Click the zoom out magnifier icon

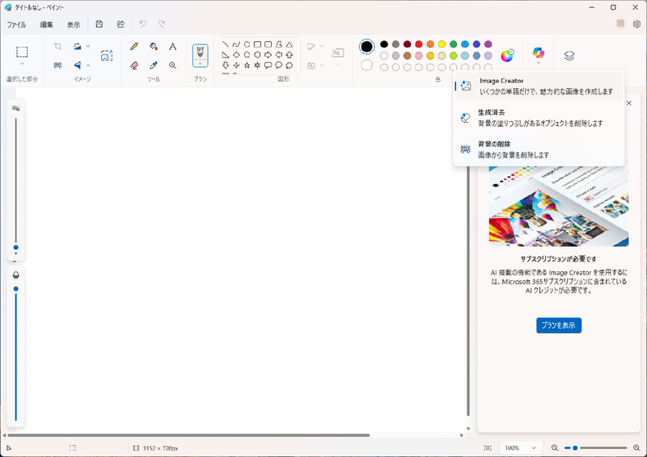click(555, 448)
